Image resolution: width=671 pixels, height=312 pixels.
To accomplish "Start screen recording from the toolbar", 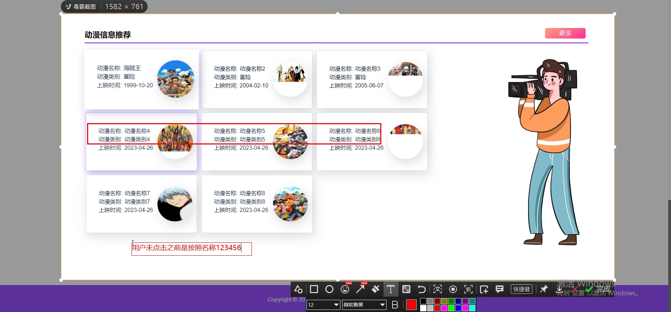I will point(453,289).
